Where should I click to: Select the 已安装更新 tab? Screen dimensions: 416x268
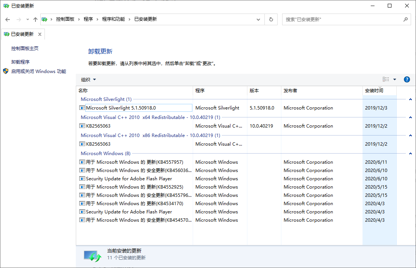(22, 34)
